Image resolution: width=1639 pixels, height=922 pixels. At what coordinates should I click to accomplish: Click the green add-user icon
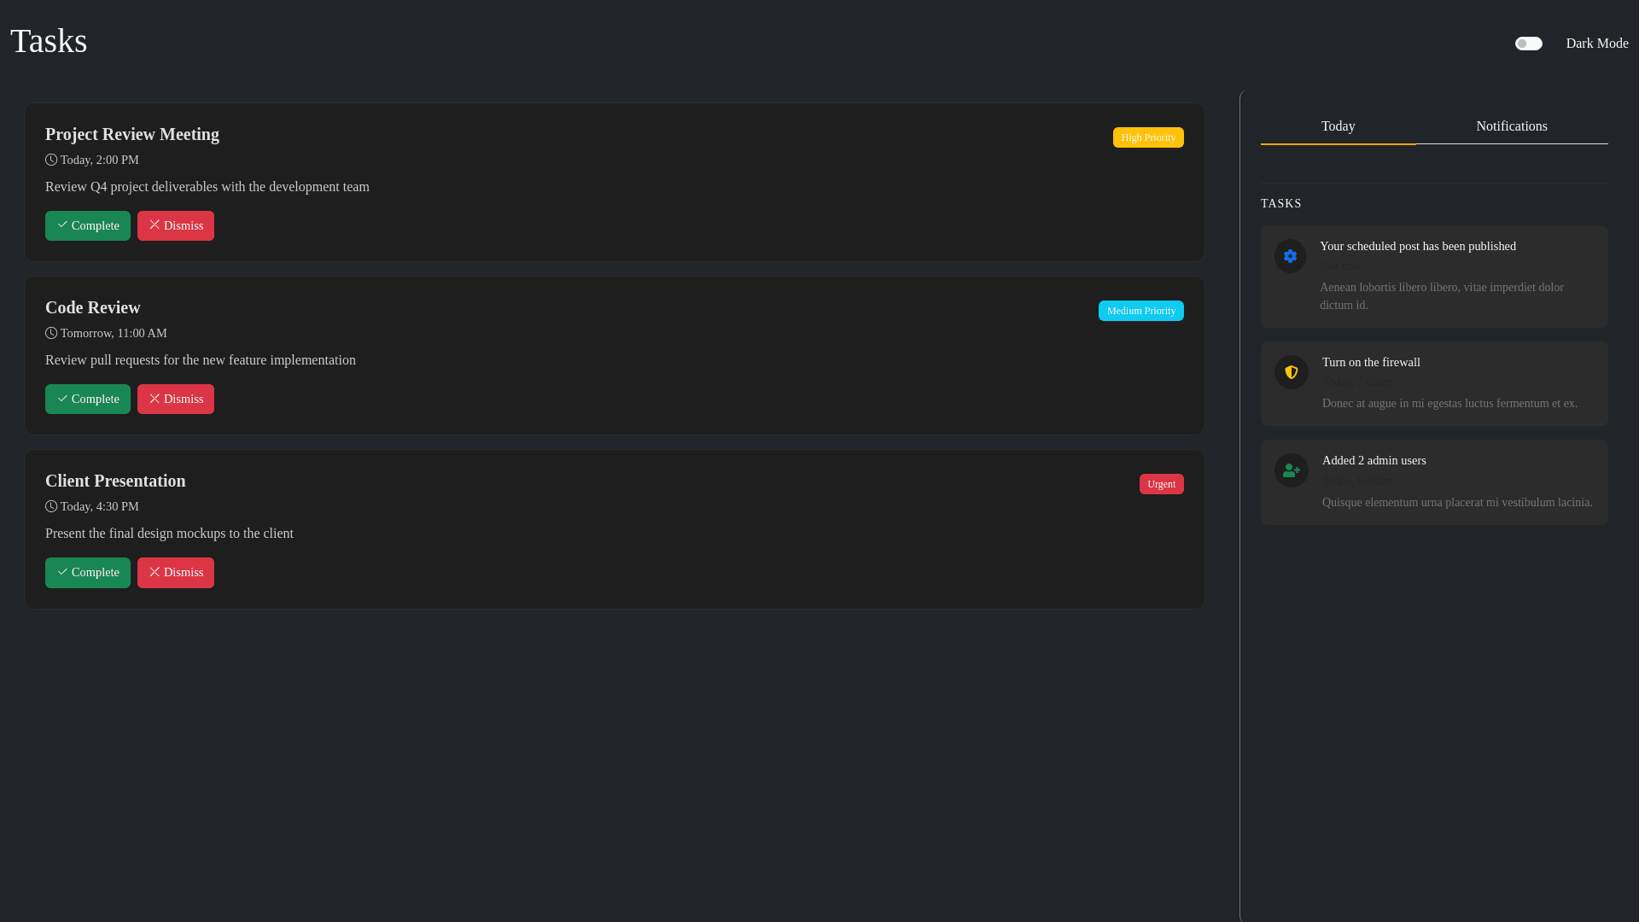[x=1291, y=470]
